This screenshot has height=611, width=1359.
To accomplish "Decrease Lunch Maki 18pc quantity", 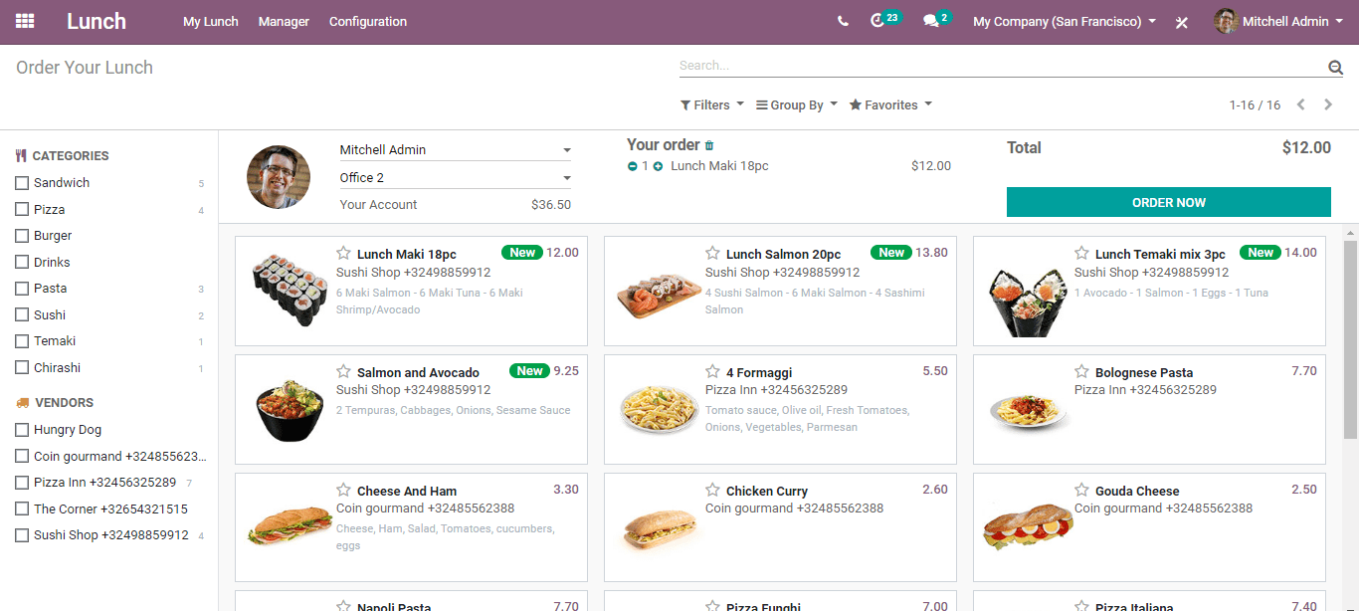I will 632,166.
